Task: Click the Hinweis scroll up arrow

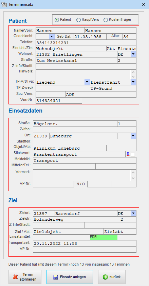Action: tap(133, 72)
